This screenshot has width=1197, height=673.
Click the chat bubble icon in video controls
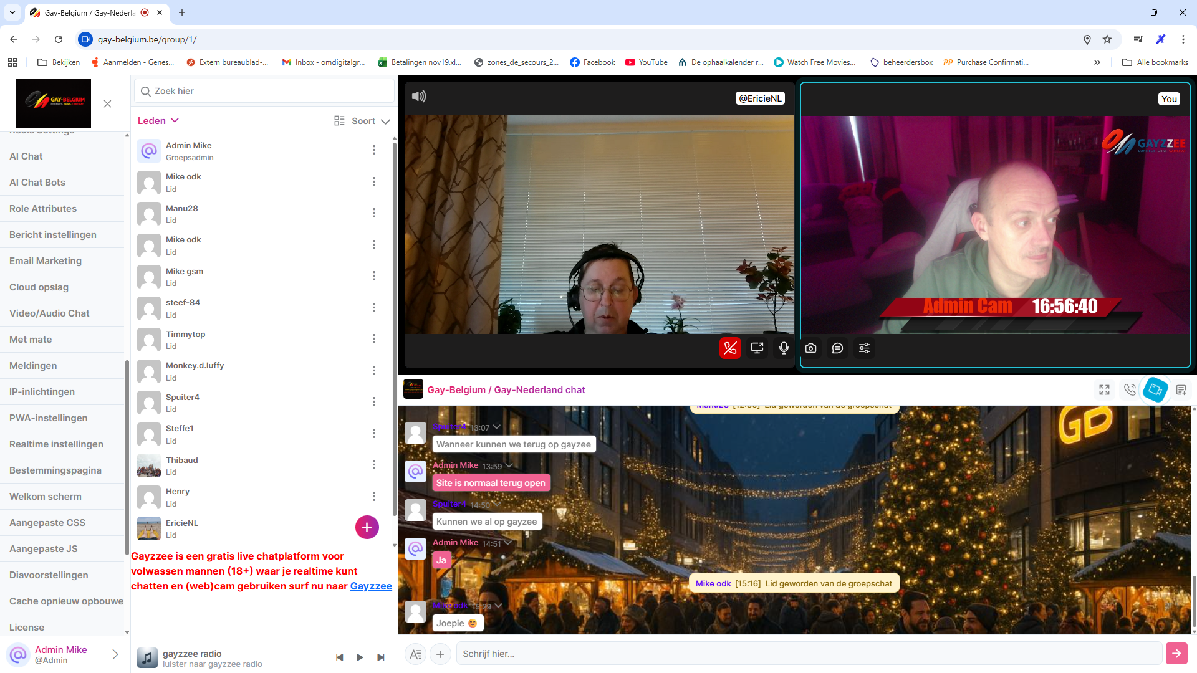(837, 348)
